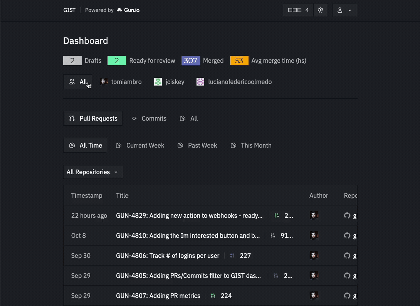The image size is (420, 306).
Task: Expand the All Repositories dropdown
Action: coord(93,172)
